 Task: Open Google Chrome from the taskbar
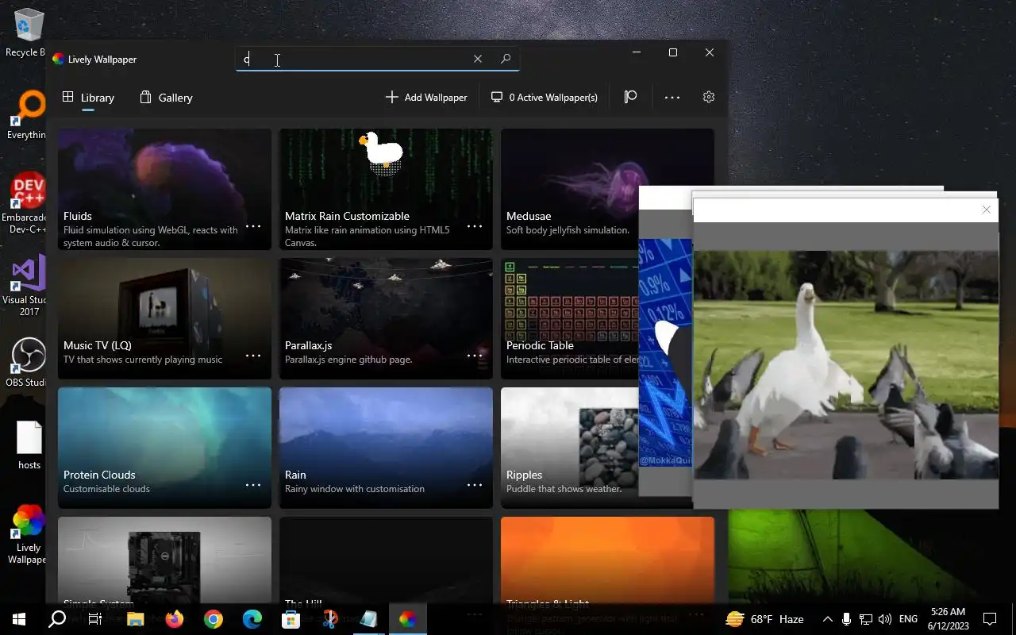click(214, 619)
